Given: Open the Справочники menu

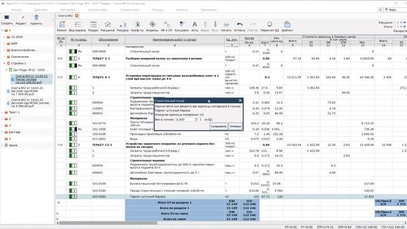Looking at the screenshot, I should click(130, 10).
